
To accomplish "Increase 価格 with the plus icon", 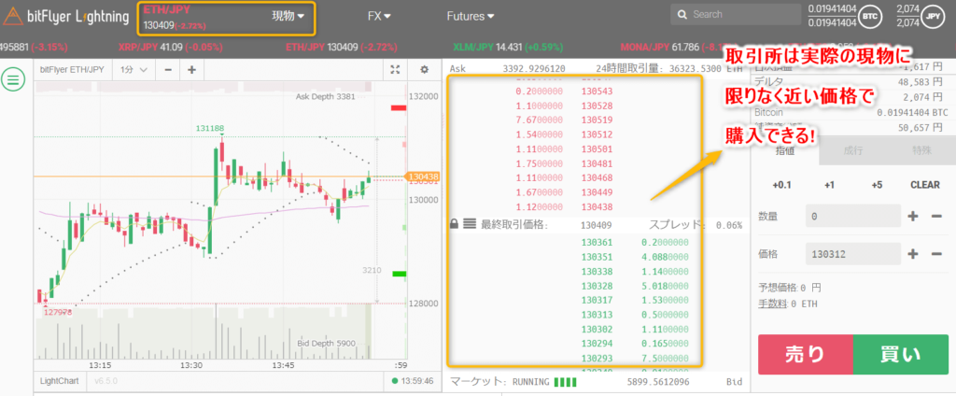I will click(913, 254).
